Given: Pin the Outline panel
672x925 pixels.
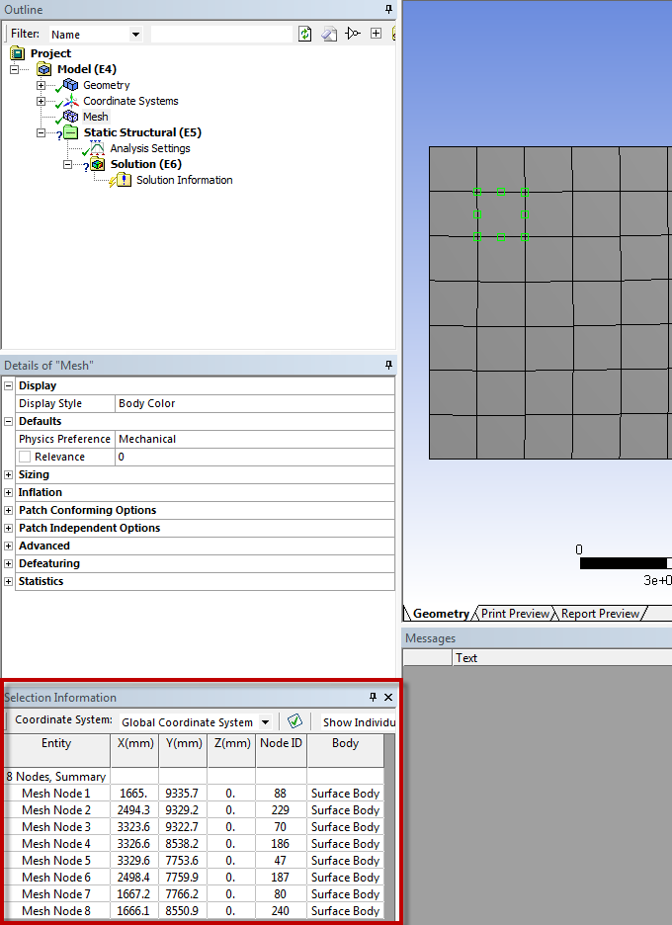Looking at the screenshot, I should pos(388,9).
